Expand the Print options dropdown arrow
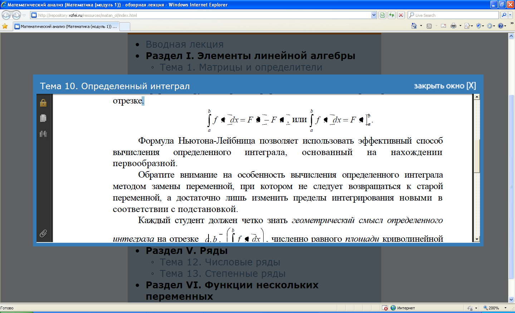The width and height of the screenshot is (515, 313). tap(460, 26)
